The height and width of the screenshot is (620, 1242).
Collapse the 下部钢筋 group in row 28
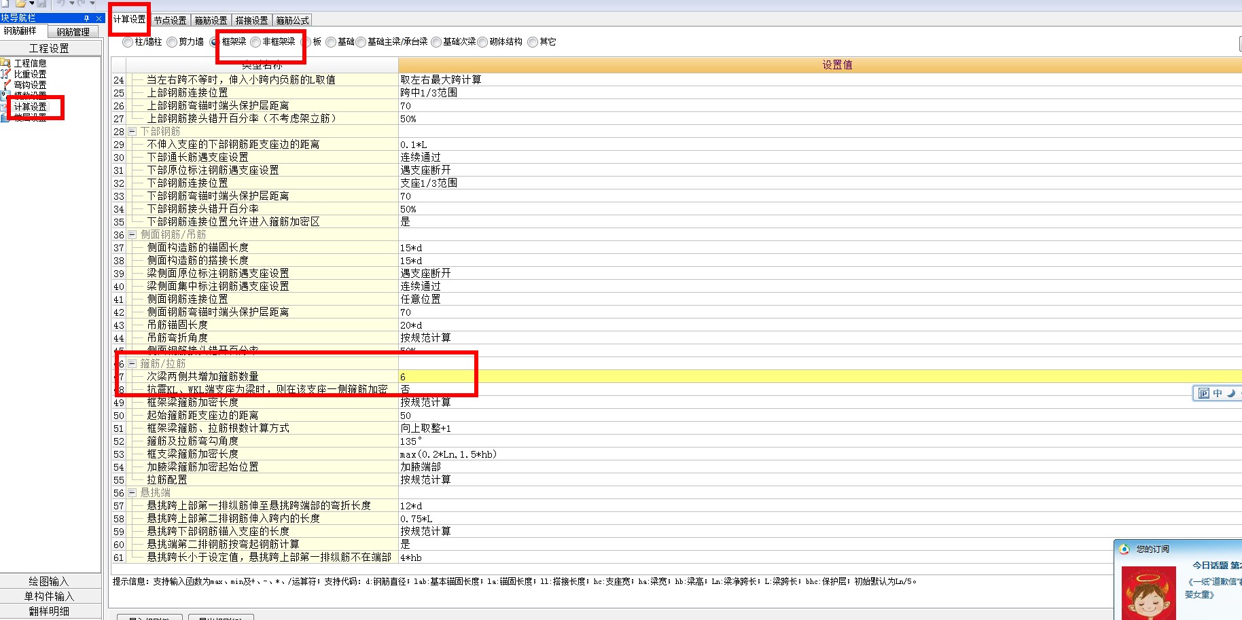(x=132, y=132)
